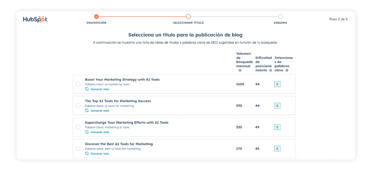
Task: Go to the ESQUEMA step label
Action: [x=280, y=23]
